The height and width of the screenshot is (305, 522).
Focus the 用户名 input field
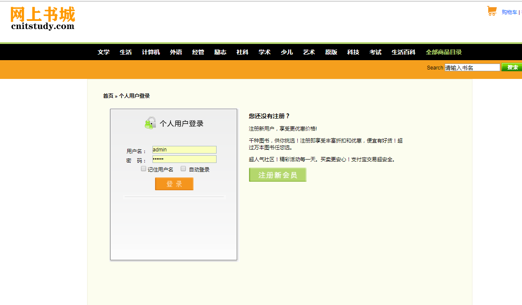[184, 150]
